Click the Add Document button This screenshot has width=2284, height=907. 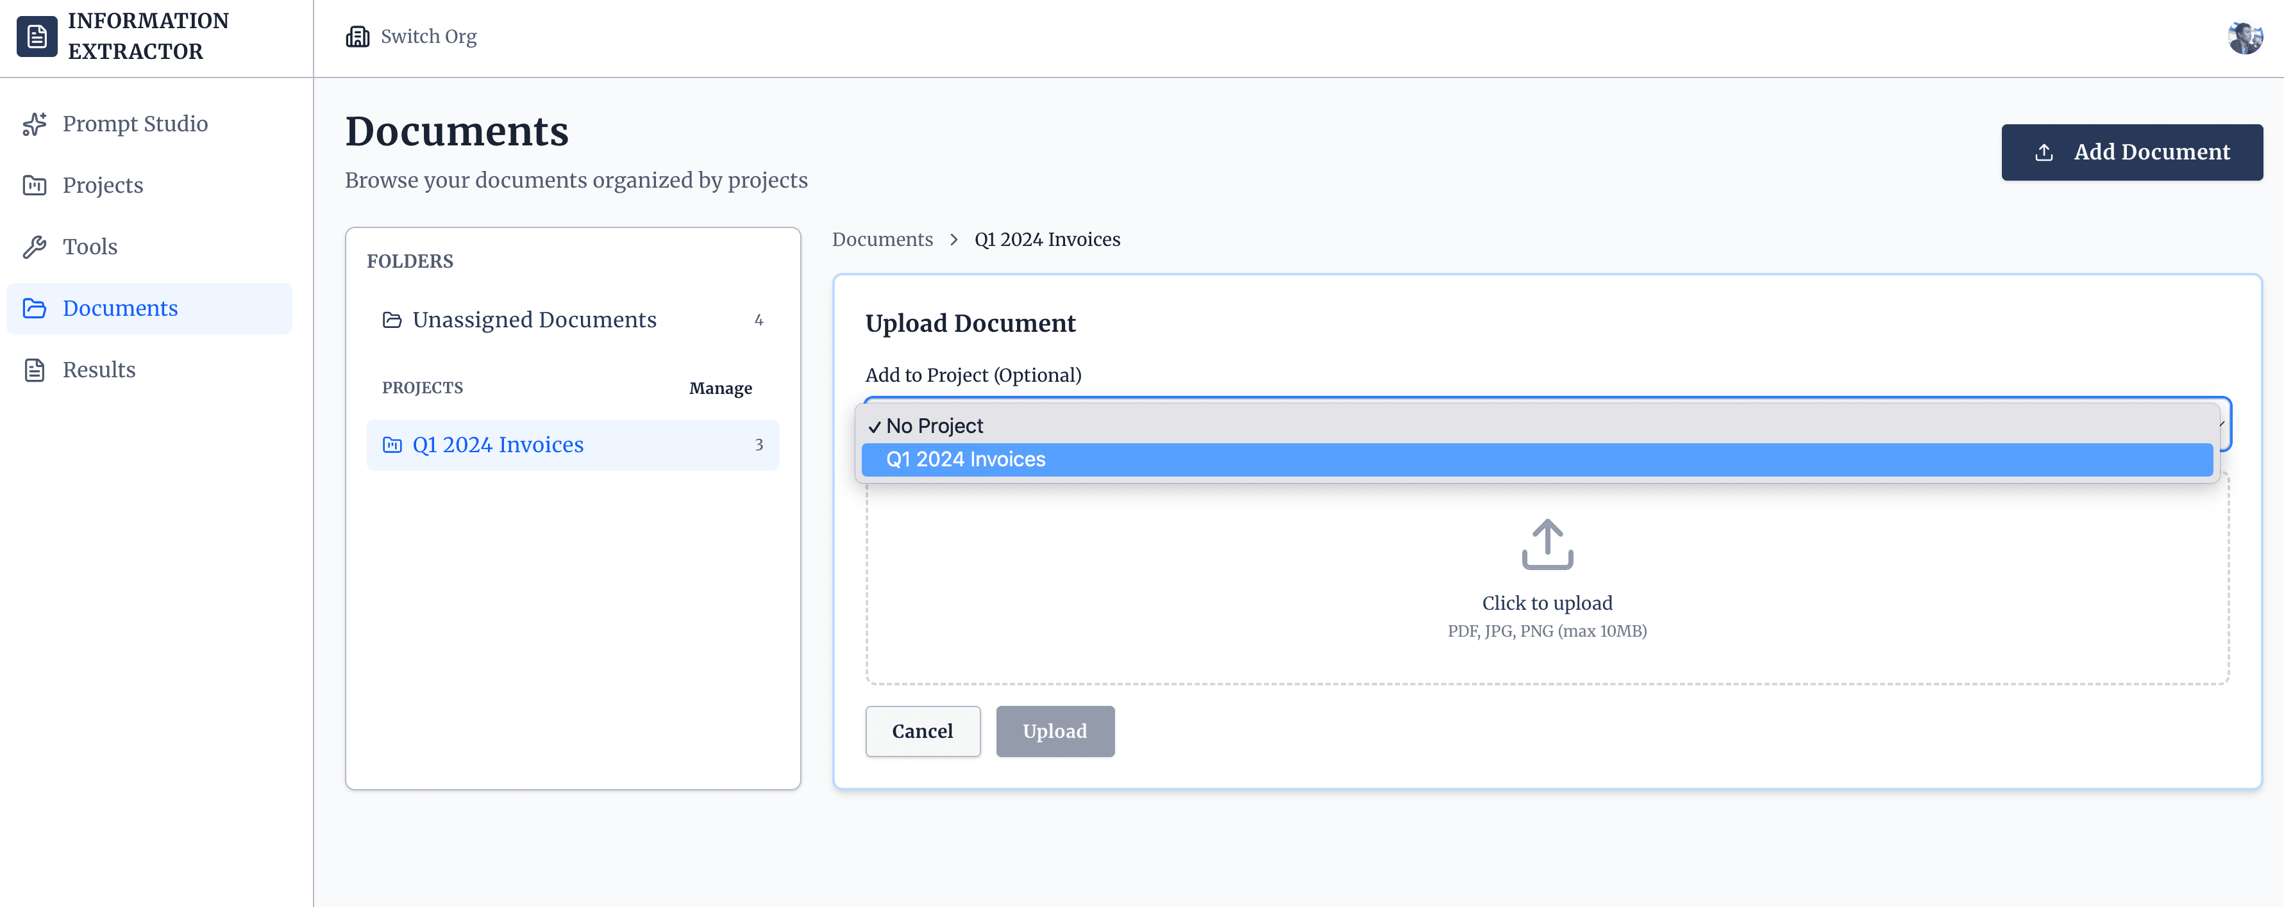[x=2131, y=151]
